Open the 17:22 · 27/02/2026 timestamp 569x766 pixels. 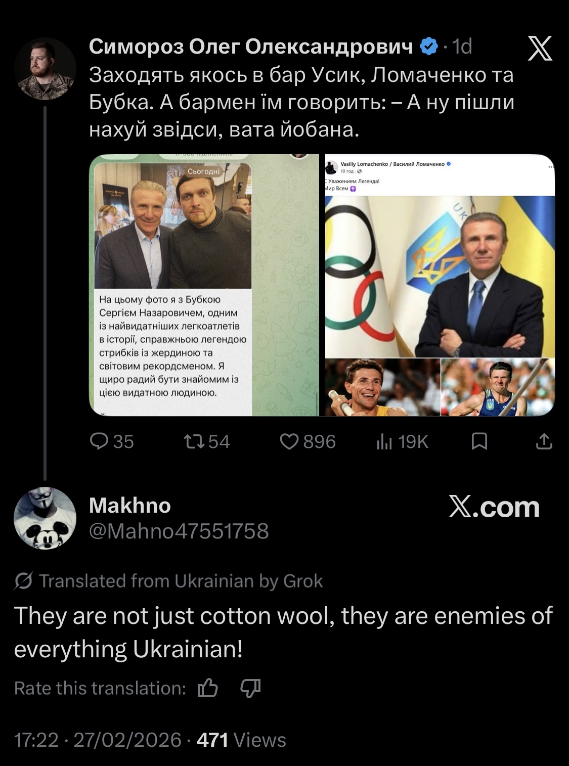(x=98, y=740)
